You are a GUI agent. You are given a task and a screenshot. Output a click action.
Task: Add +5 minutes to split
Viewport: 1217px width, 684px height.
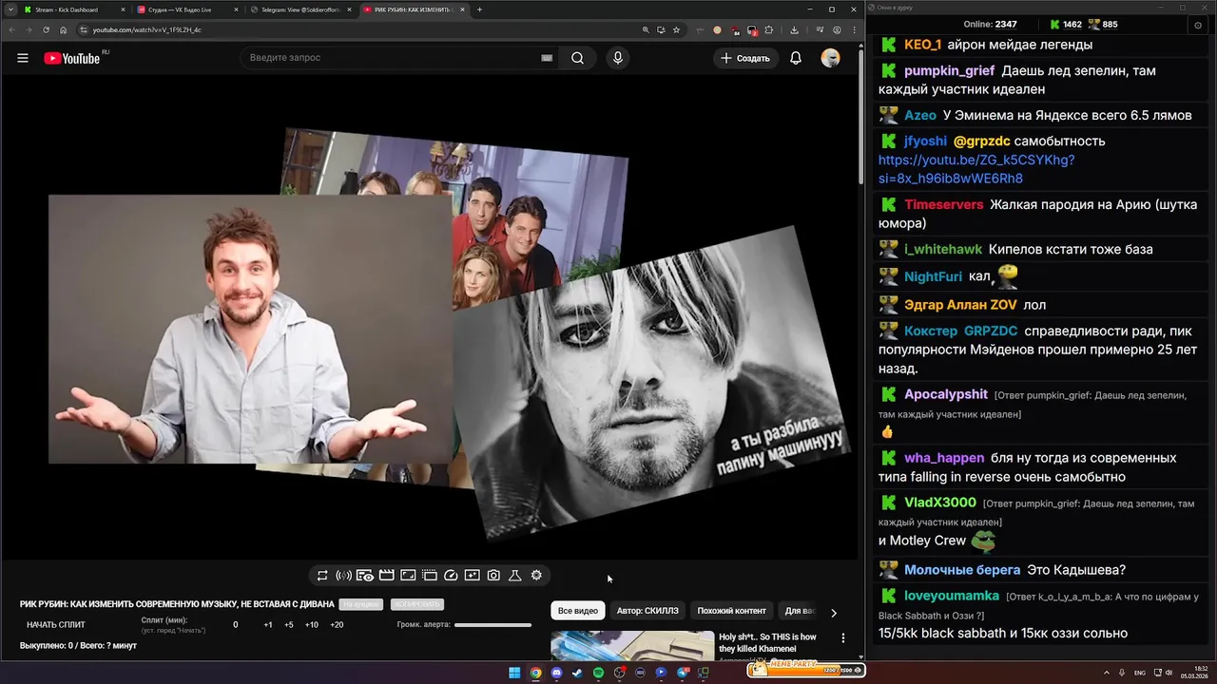pos(289,625)
